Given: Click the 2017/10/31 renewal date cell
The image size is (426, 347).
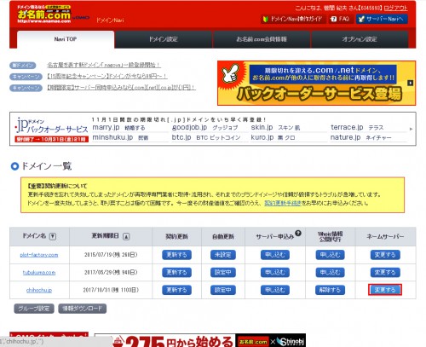Looking at the screenshot, I should [x=111, y=290].
